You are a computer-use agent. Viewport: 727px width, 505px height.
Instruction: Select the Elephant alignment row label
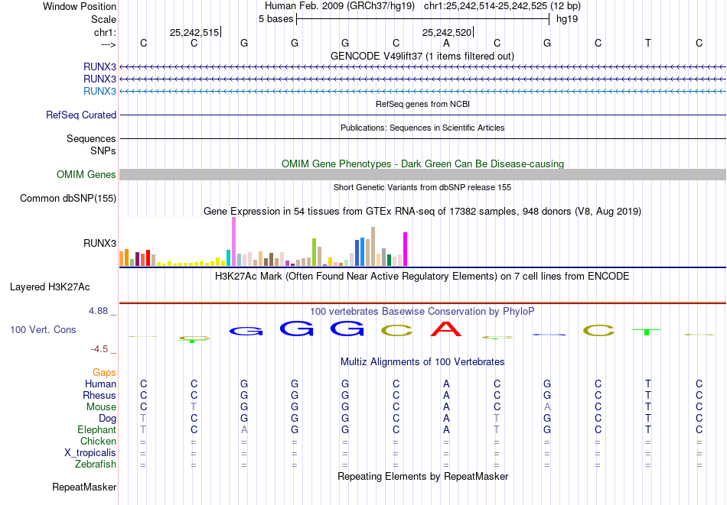(x=97, y=429)
